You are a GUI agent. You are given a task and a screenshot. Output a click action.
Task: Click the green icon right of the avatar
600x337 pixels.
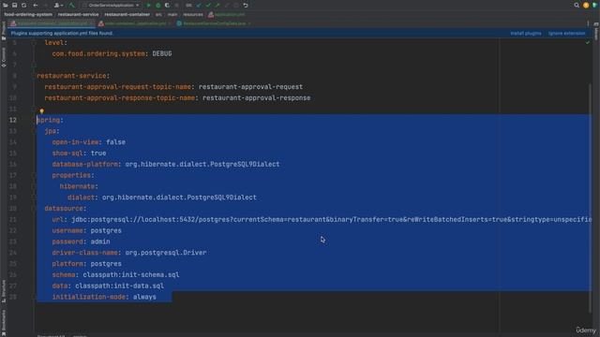pyautogui.click(x=595, y=6)
